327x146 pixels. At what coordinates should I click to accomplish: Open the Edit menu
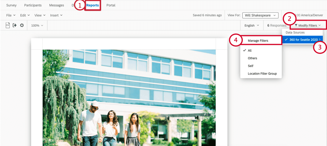(25, 15)
